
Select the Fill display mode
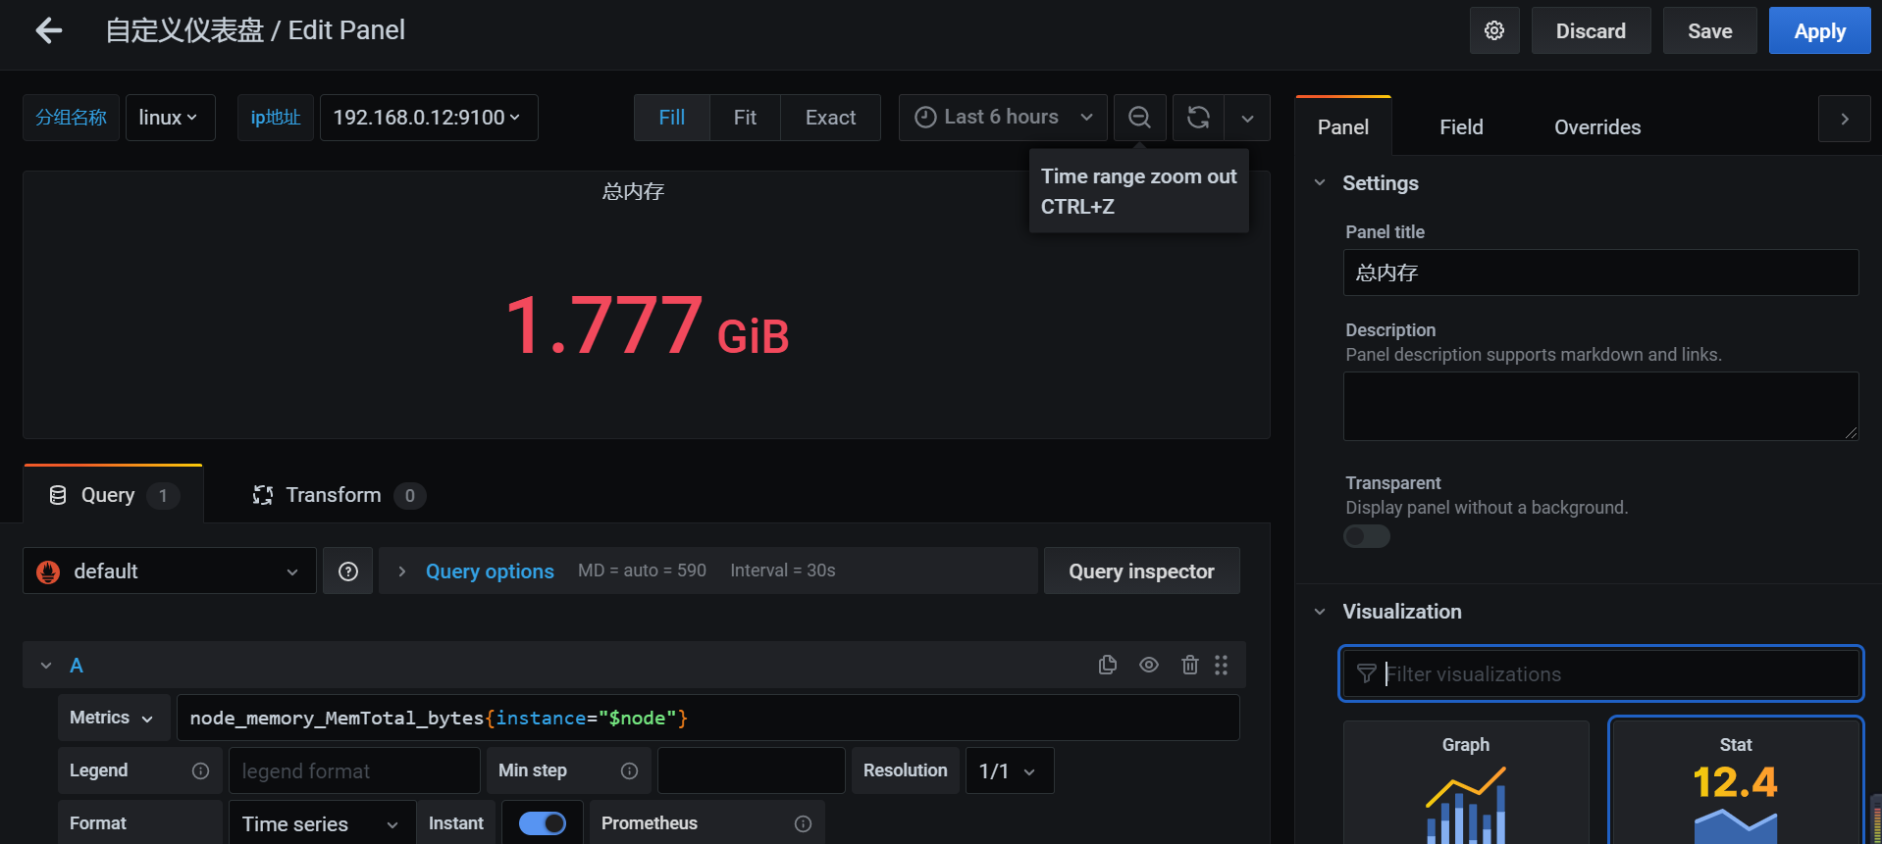672,118
